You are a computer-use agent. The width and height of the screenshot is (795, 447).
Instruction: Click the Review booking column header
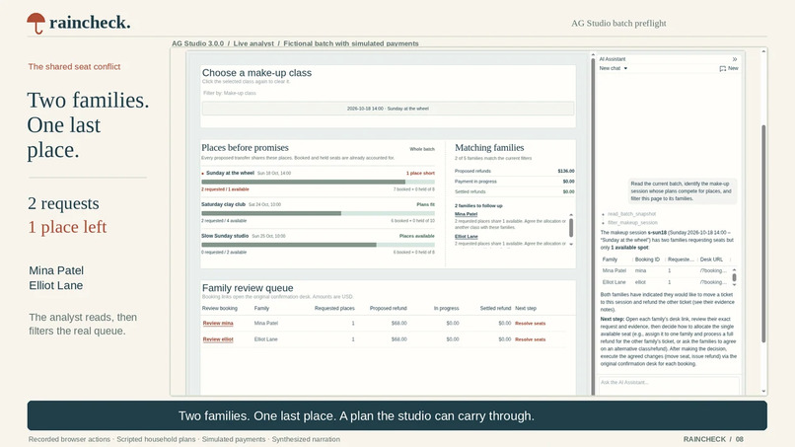pos(220,309)
